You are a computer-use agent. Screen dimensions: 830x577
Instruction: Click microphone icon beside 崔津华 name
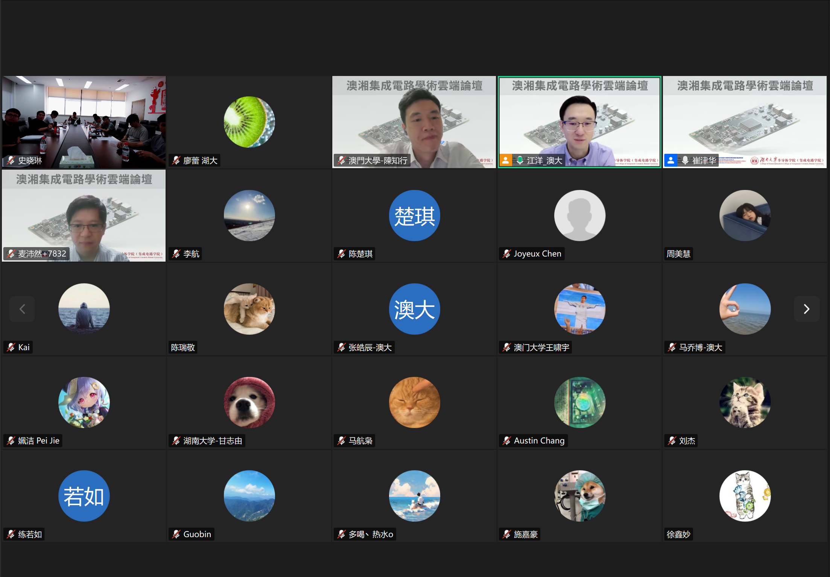[x=685, y=160]
